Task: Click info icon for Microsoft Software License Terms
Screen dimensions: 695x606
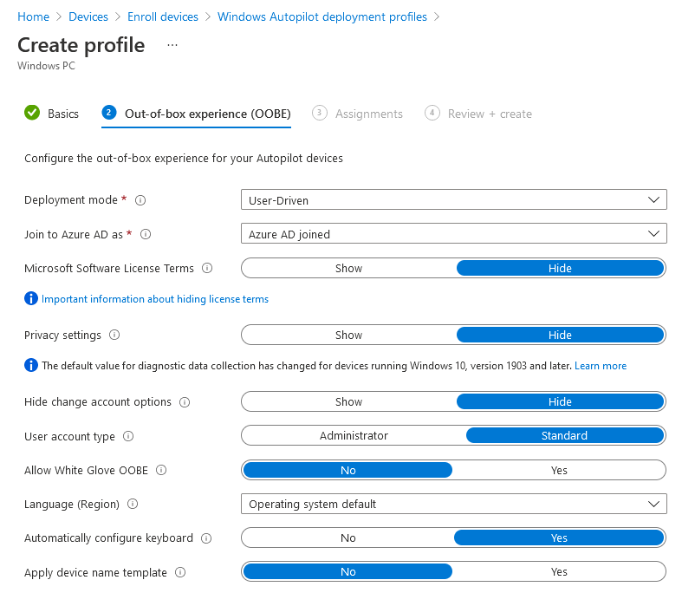Action: (207, 269)
